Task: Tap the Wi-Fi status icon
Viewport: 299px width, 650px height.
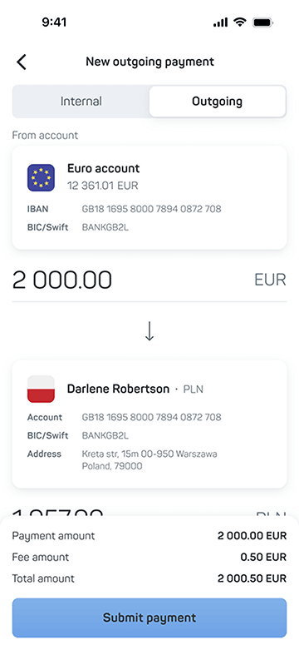Action: click(x=240, y=22)
